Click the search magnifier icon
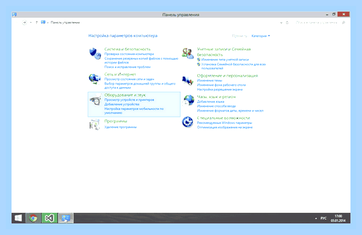362x235 pixels. click(x=343, y=22)
